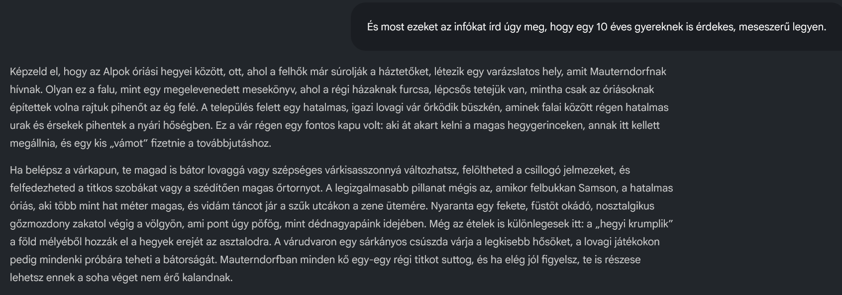Click the word "őrtornyot"
This screenshot has width=842, height=295.
[x=297, y=188]
